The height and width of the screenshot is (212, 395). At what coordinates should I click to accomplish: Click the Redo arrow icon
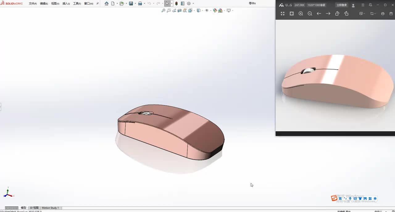coord(158,4)
